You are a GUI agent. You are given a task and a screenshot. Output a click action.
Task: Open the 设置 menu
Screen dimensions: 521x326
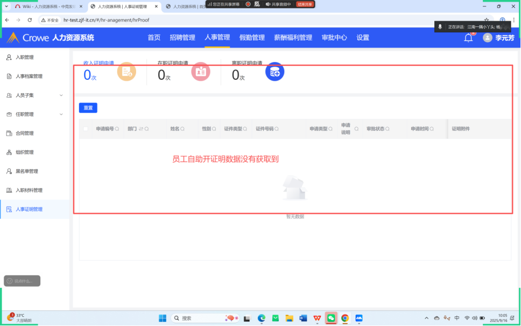coord(363,38)
